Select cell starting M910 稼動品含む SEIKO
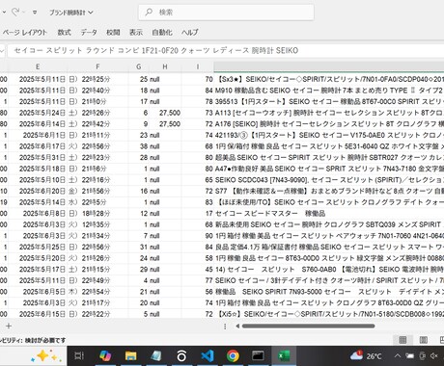444x366 pixels. pos(329,91)
